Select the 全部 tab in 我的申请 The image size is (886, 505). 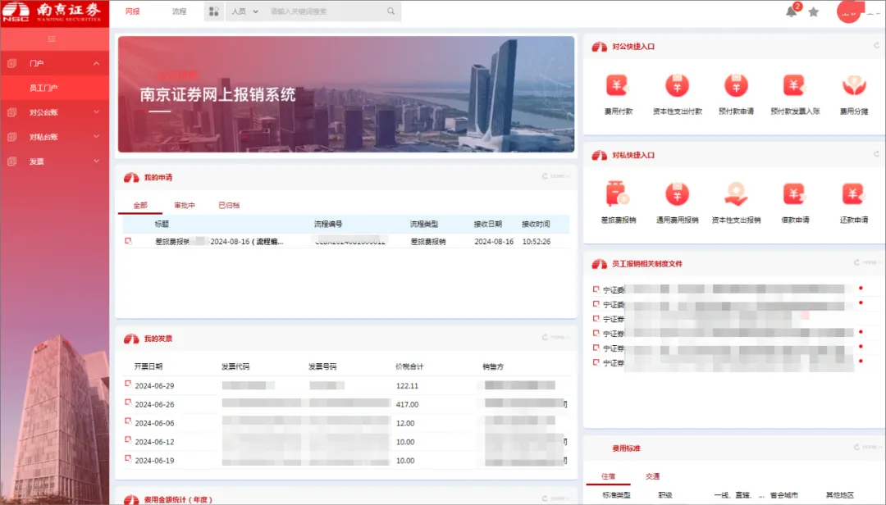[x=140, y=205]
